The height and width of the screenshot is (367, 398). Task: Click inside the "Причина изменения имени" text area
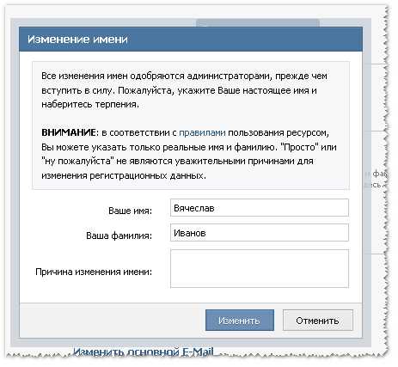pos(260,268)
